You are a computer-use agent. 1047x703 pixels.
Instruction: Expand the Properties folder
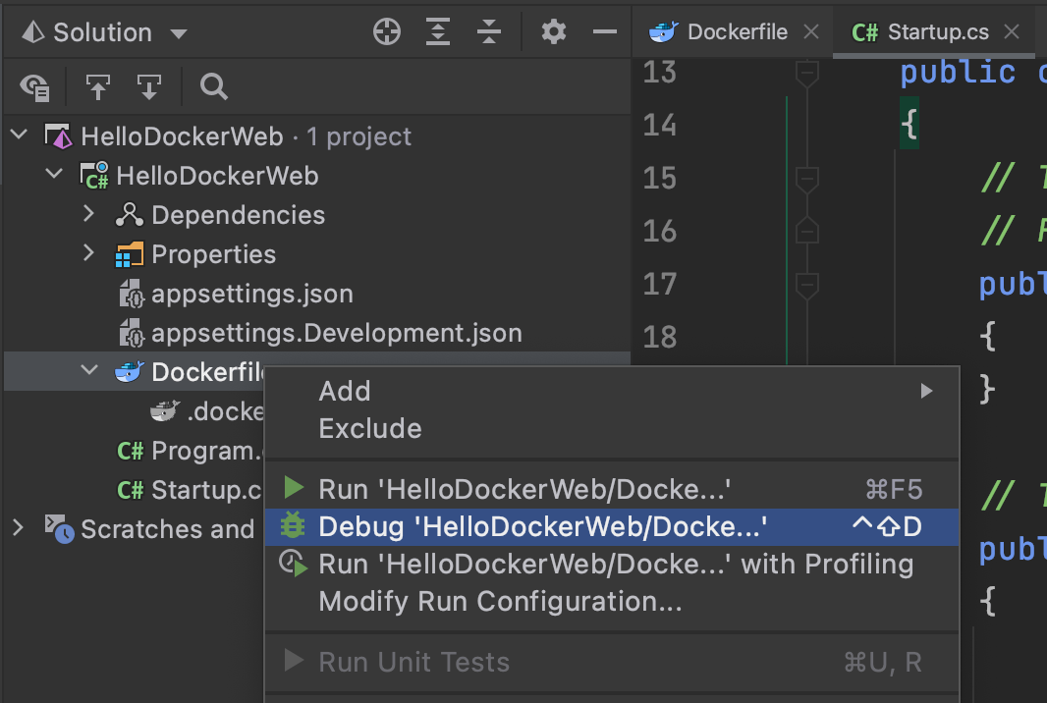point(88,253)
